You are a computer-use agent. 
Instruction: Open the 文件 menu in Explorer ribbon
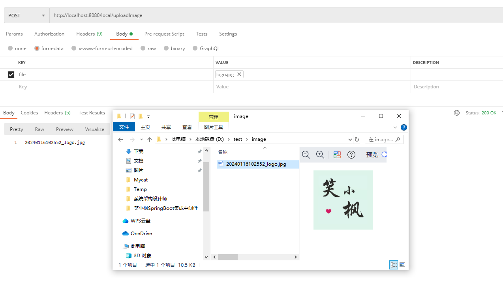click(124, 127)
